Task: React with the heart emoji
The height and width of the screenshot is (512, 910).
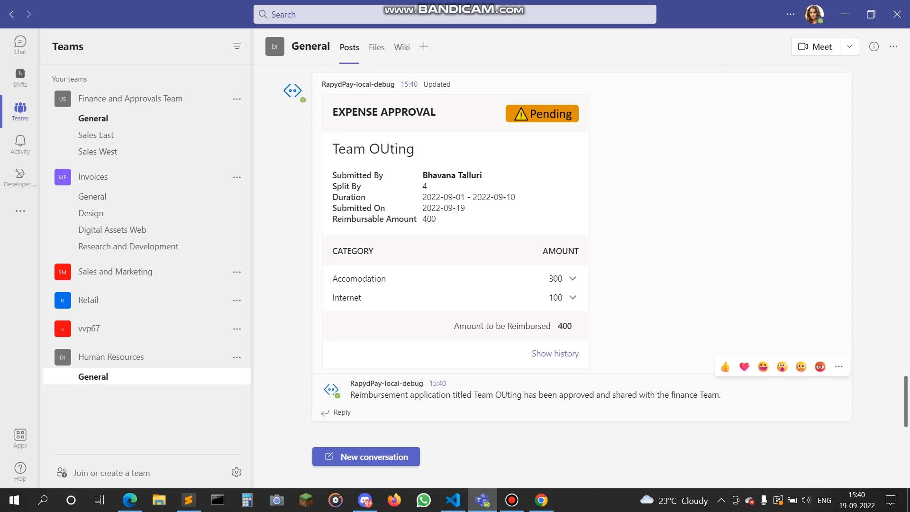Action: [744, 366]
